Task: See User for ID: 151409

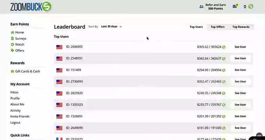Action: click(240, 70)
